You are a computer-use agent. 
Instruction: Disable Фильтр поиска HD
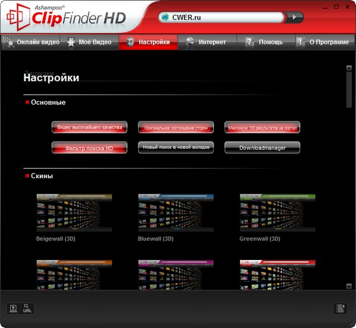[x=90, y=147]
